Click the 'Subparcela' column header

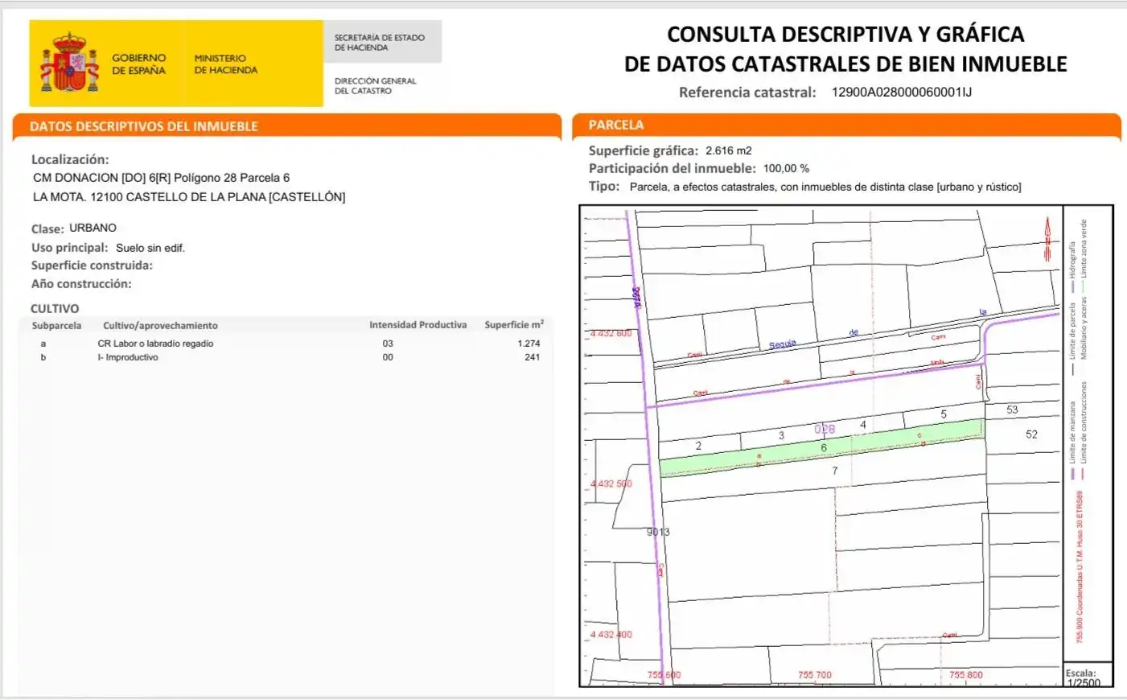56,326
